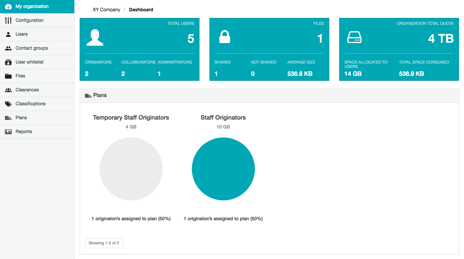Image resolution: width=464 pixels, height=259 pixels.
Task: Click the Clearances group icon
Action: [x=8, y=90]
